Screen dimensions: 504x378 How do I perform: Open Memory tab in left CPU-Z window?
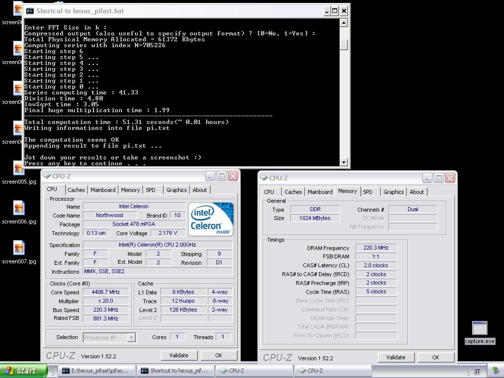[130, 190]
